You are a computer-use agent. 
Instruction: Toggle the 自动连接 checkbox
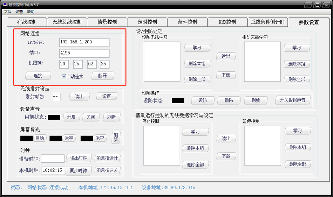pyautogui.click(x=64, y=76)
